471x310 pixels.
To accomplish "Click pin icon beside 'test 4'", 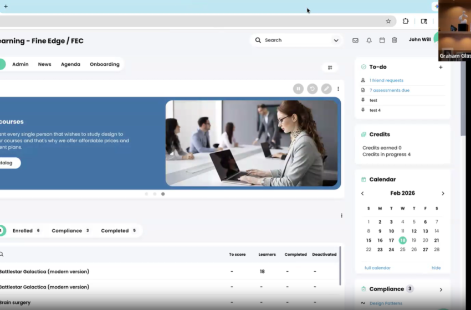I will pyautogui.click(x=363, y=110).
